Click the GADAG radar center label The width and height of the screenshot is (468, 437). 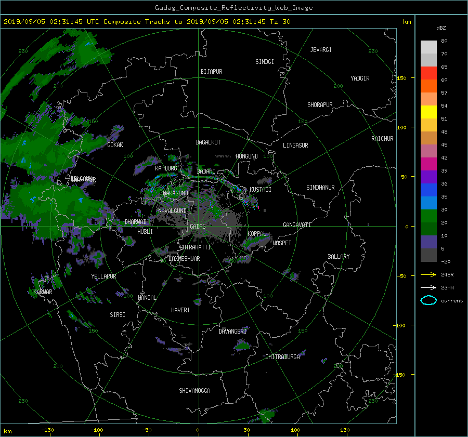point(198,227)
